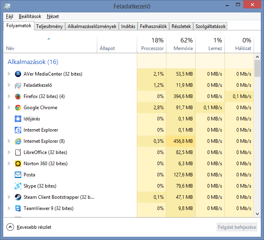Sort by the Processzor column header
Image resolution: width=264 pixels, height=240 pixels.
point(152,45)
